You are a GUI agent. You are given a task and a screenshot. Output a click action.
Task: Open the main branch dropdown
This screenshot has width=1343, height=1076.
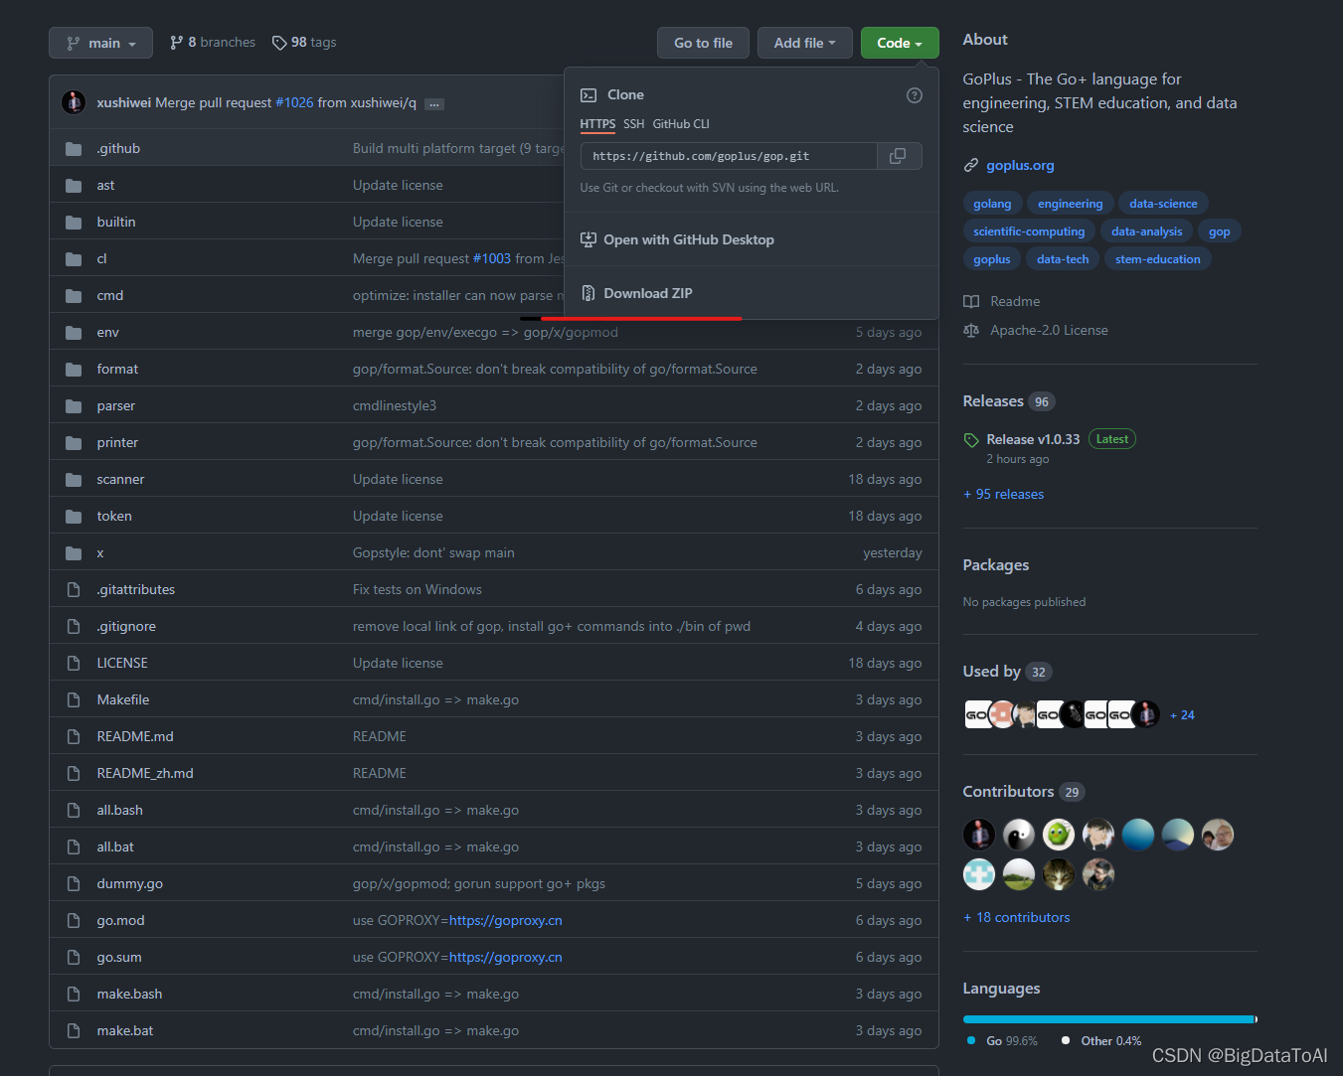click(x=100, y=43)
